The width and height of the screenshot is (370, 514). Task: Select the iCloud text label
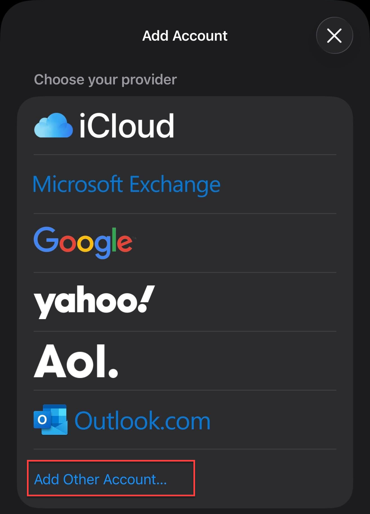point(127,126)
